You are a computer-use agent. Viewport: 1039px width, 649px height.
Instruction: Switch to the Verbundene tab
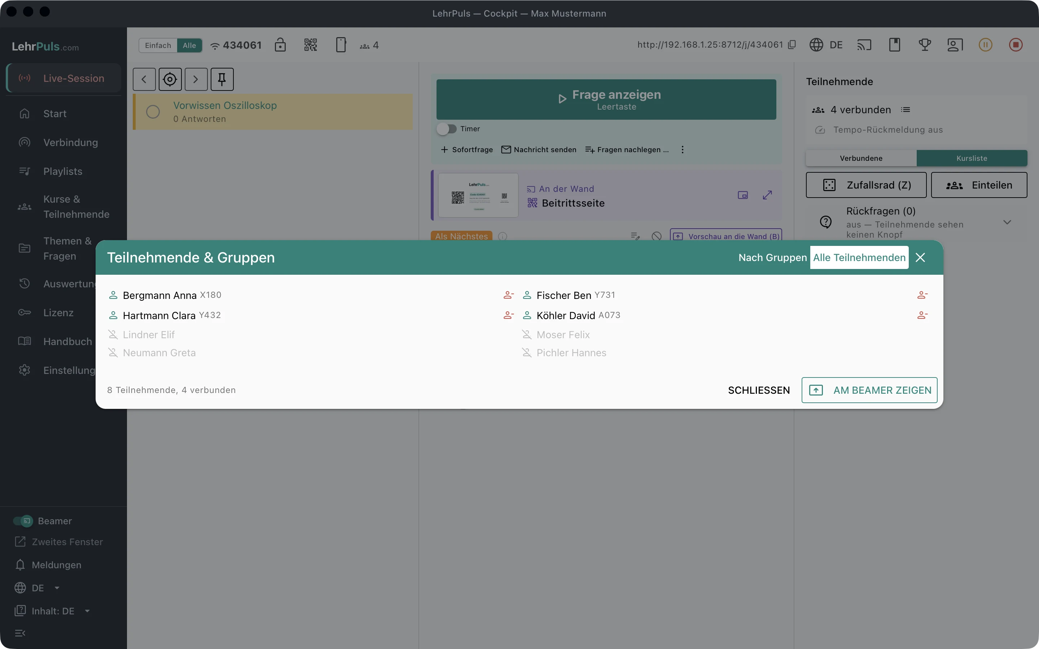pyautogui.click(x=861, y=158)
